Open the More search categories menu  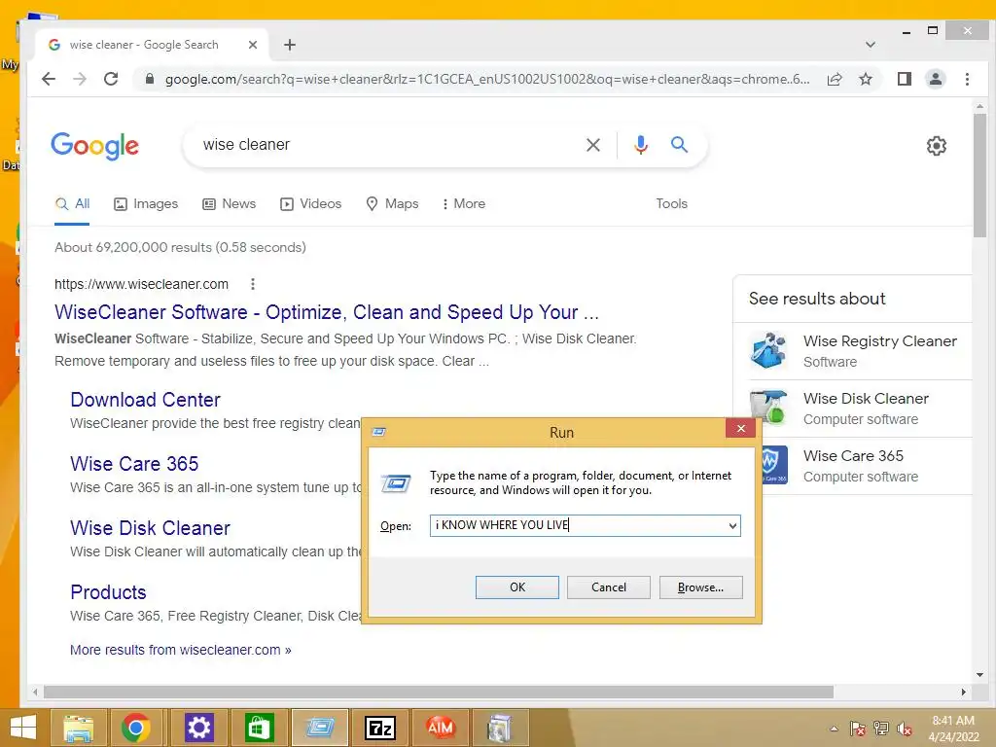pyautogui.click(x=464, y=204)
